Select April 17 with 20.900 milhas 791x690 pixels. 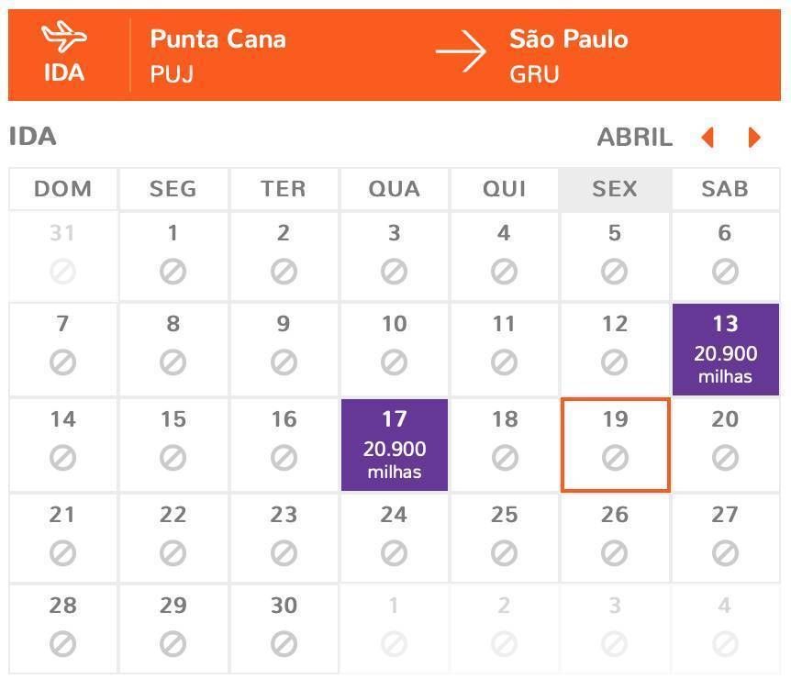395,445
